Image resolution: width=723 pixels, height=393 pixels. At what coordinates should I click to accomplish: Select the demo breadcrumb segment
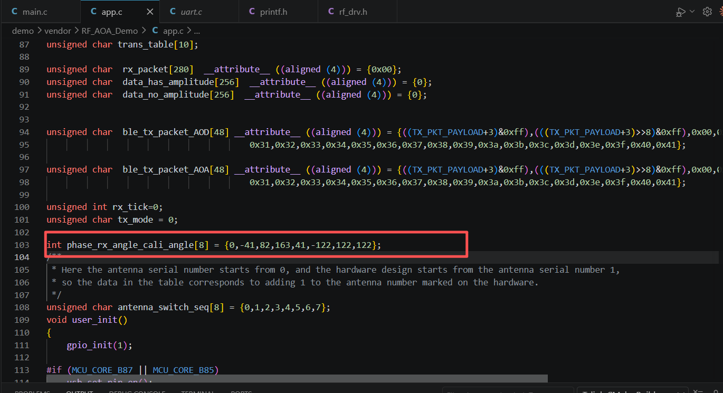(23, 31)
